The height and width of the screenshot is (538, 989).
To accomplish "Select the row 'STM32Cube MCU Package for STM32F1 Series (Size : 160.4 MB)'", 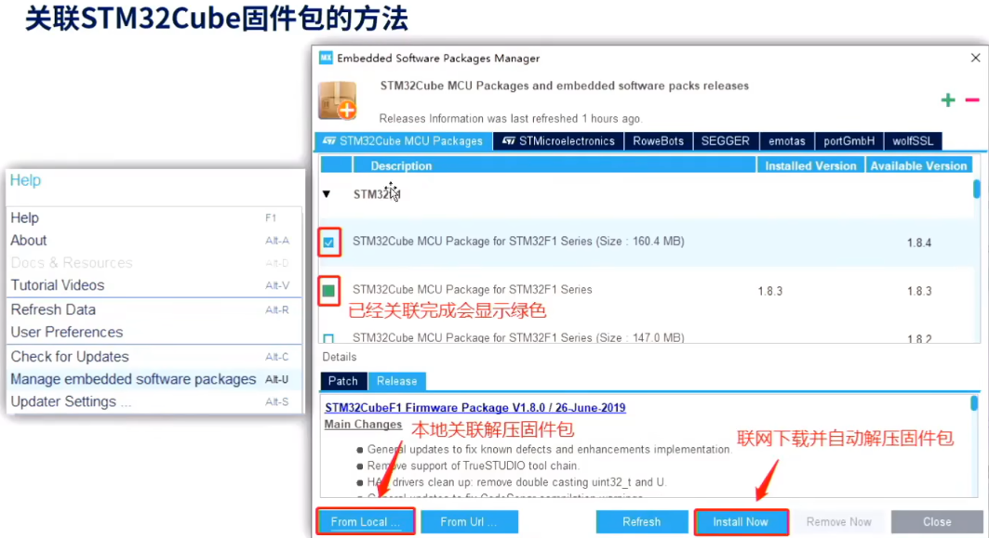I will coord(648,242).
